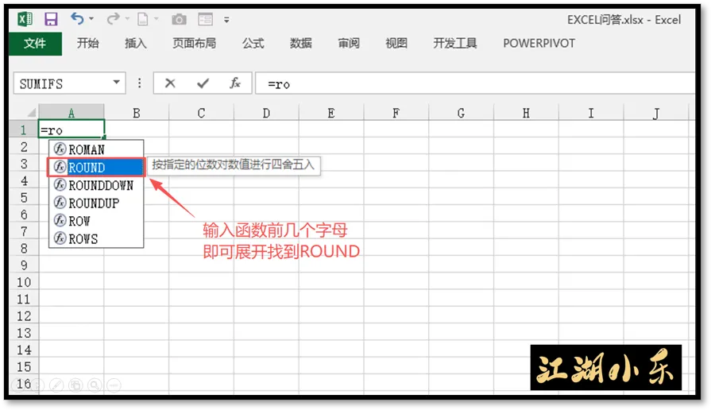Open the 文件 tab
Image resolution: width=711 pixels, height=410 pixels.
coord(35,44)
